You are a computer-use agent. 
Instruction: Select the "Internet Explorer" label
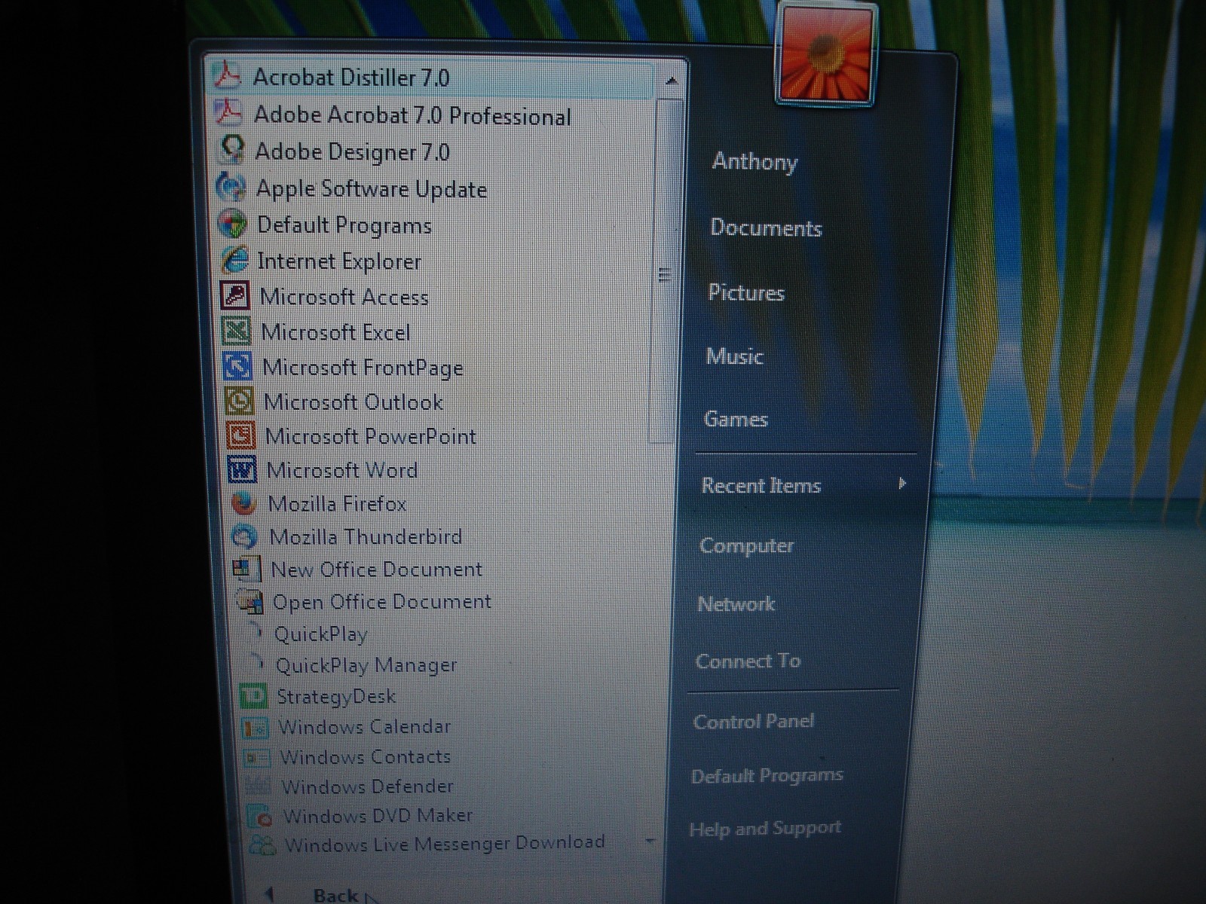pyautogui.click(x=339, y=261)
